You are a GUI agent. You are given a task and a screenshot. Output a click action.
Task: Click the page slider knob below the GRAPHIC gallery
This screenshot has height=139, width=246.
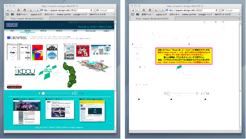43,93
